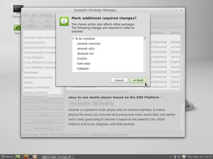Click the Dutch description row cell
Screen dimensions: 213x159
click(175, 87)
